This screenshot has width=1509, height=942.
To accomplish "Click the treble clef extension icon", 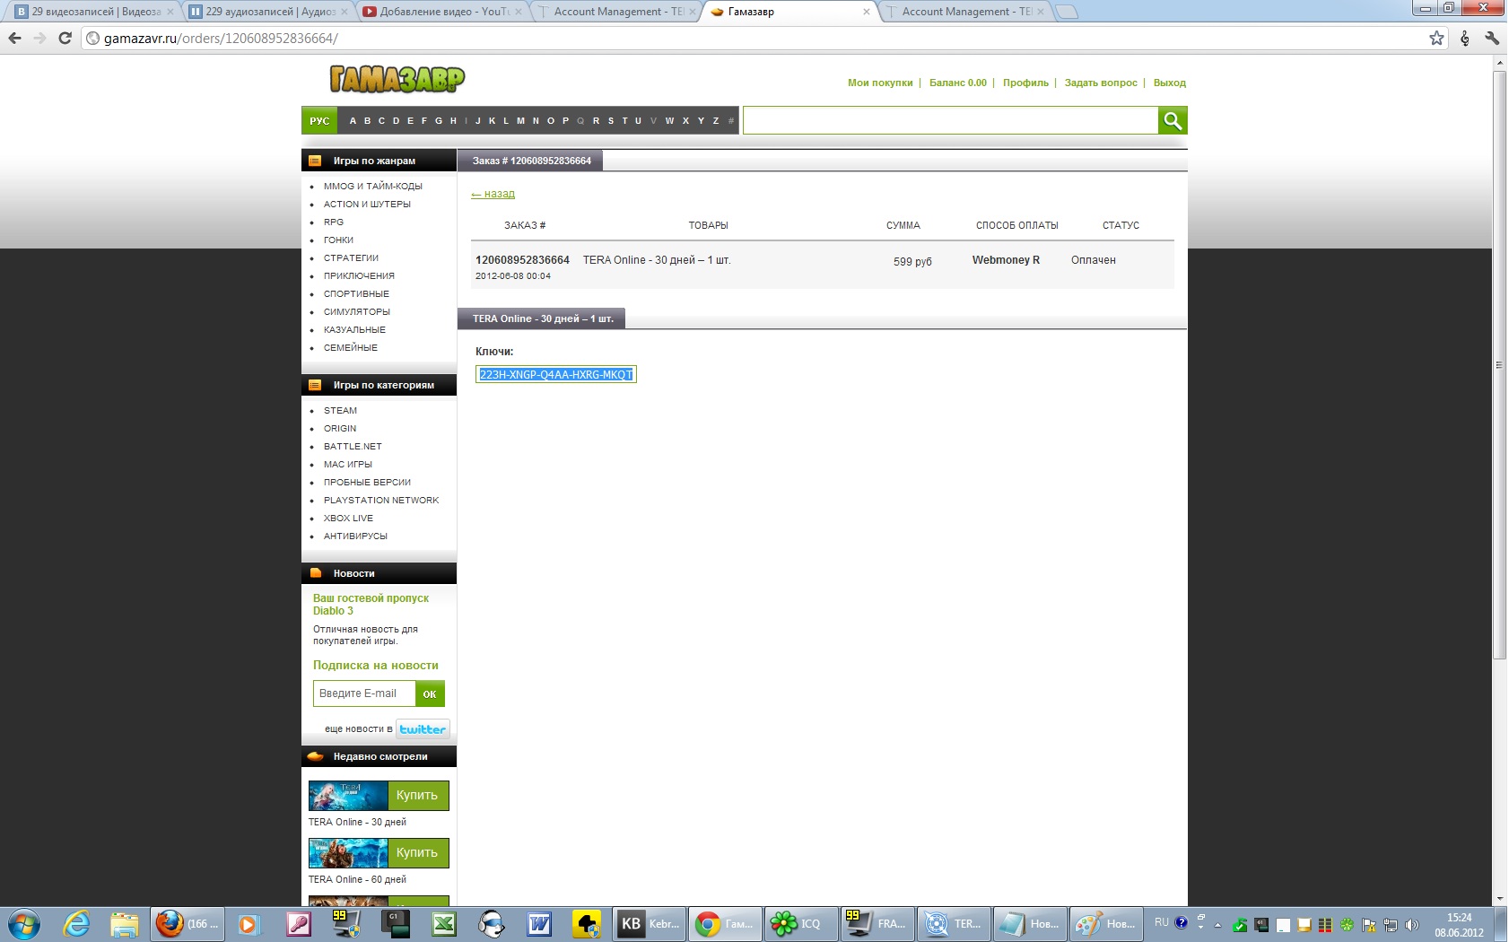I will point(1465,38).
